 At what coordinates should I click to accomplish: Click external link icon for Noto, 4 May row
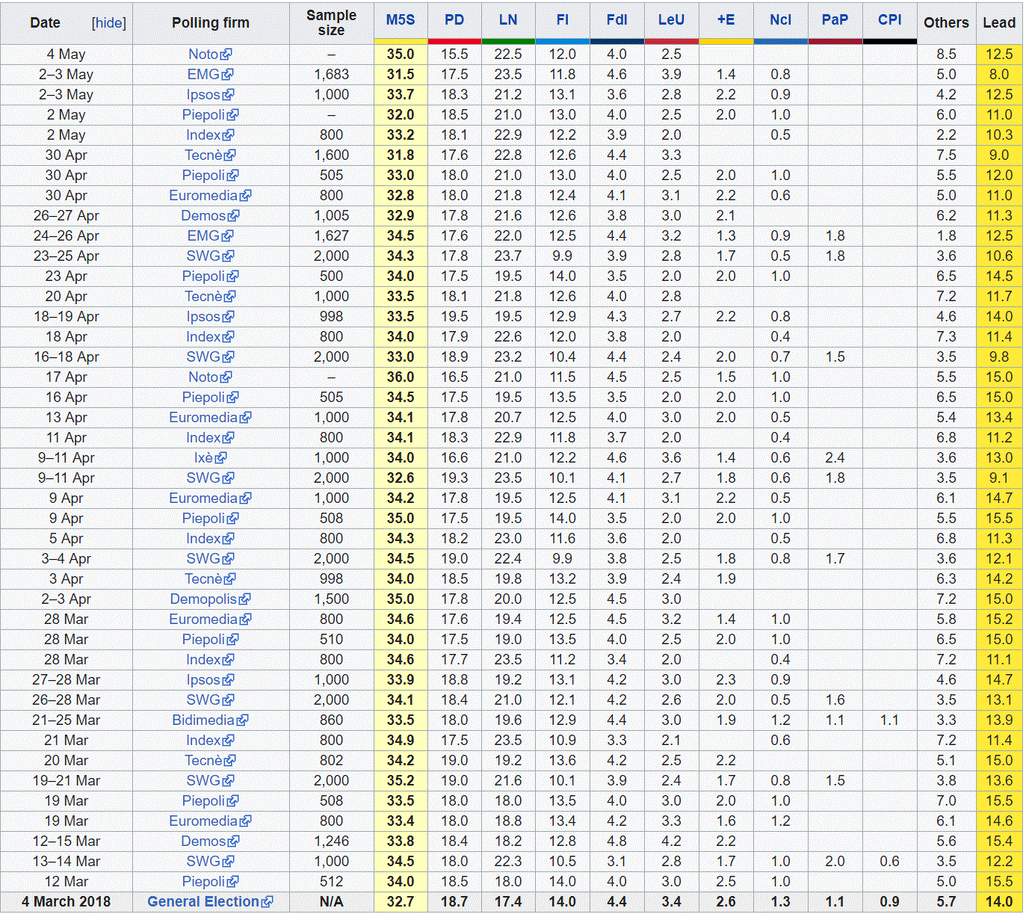click(x=226, y=55)
